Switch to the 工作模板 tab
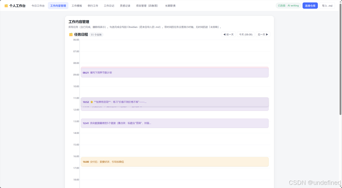The width and height of the screenshot is (342, 188). [77, 6]
